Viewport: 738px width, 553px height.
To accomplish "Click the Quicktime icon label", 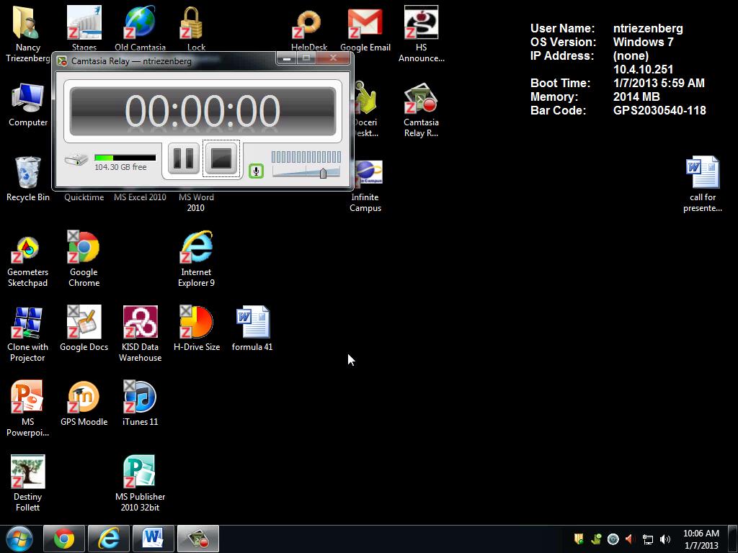I will [84, 197].
